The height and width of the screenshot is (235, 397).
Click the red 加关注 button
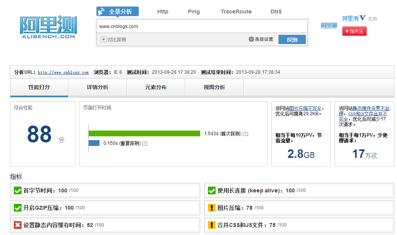coord(354,31)
